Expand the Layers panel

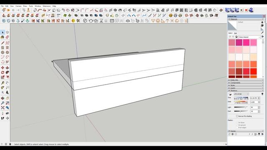click(246, 88)
